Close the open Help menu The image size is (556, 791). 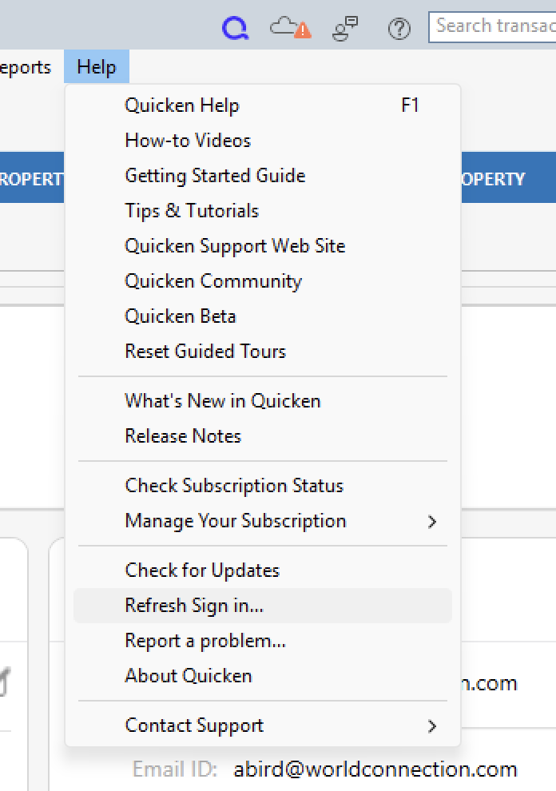click(x=97, y=66)
